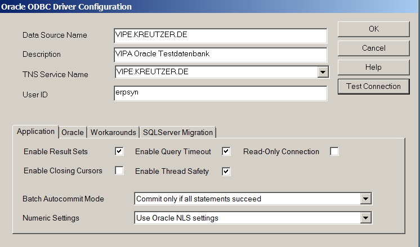Viewport: 420px width, 247px height.
Task: Uncheck the Enable Result Sets checkbox
Action: coord(119,151)
